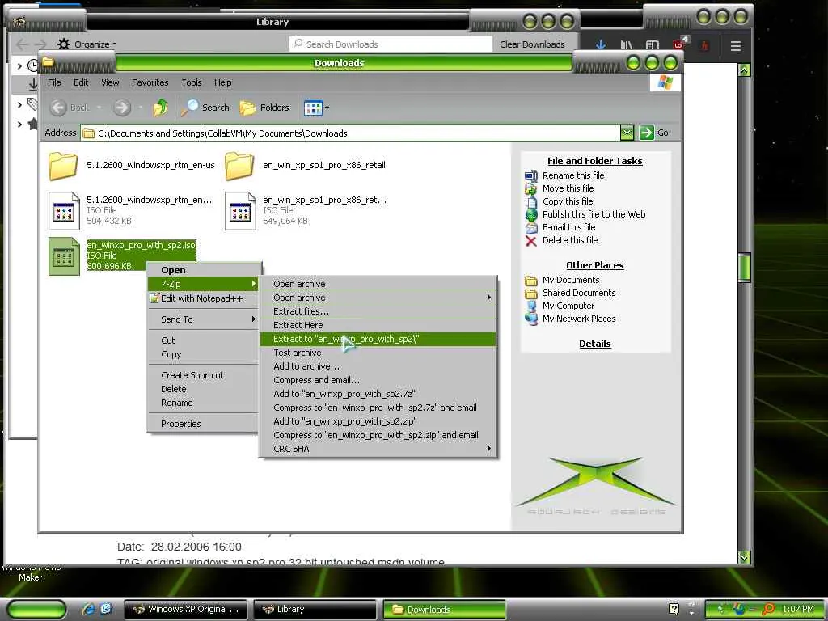Viewport: 828px width, 621px height.
Task: Choose Edit with Notepad++
Action: [204, 298]
